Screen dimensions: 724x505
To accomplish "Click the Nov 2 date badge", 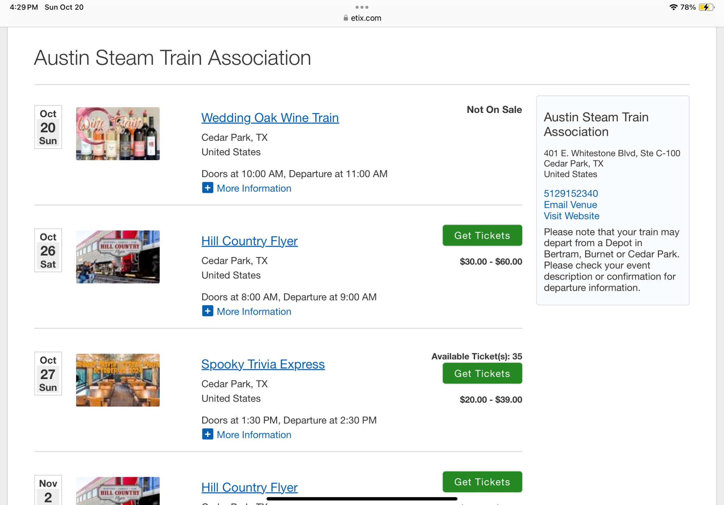I will (x=48, y=490).
